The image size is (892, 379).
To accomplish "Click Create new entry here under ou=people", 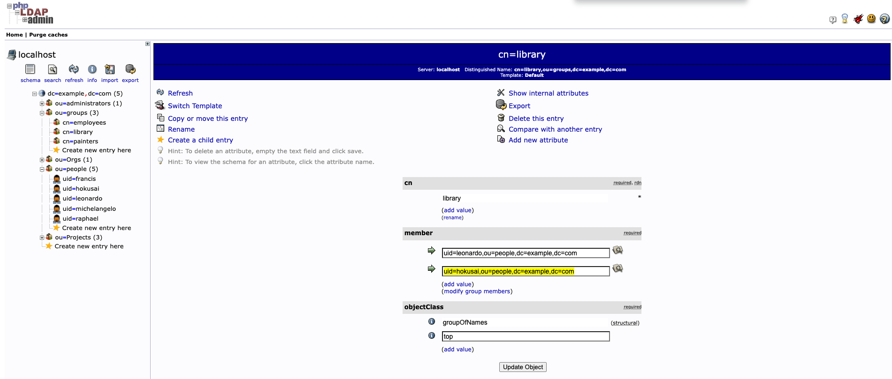I will (96, 228).
